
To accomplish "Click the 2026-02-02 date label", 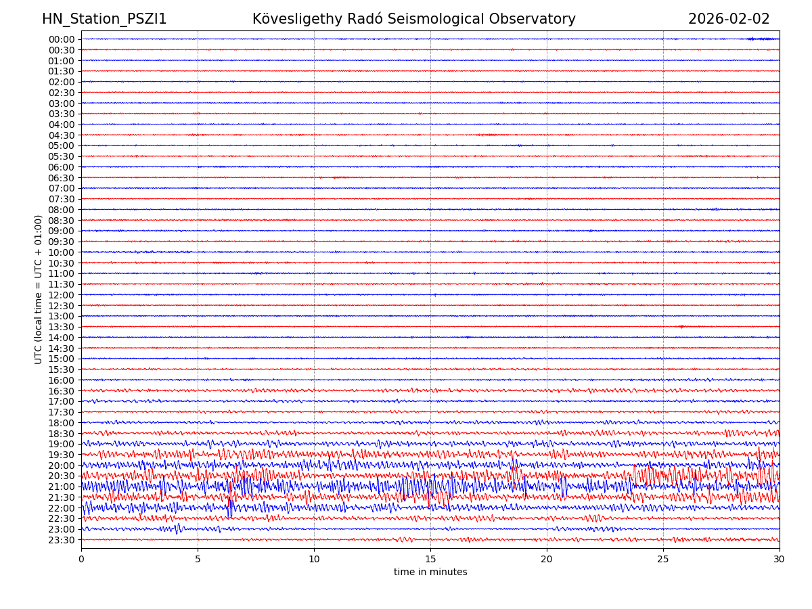I will coord(729,19).
